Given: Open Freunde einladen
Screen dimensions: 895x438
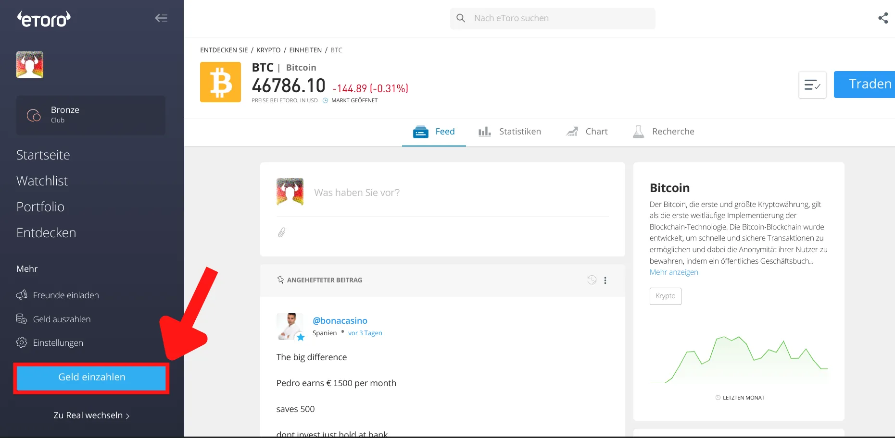Looking at the screenshot, I should tap(66, 295).
